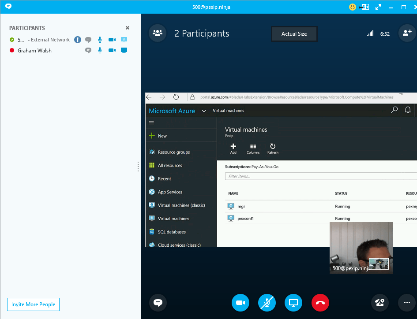
Task: Open IM icon for Graham Walsh
Action: 88,51
